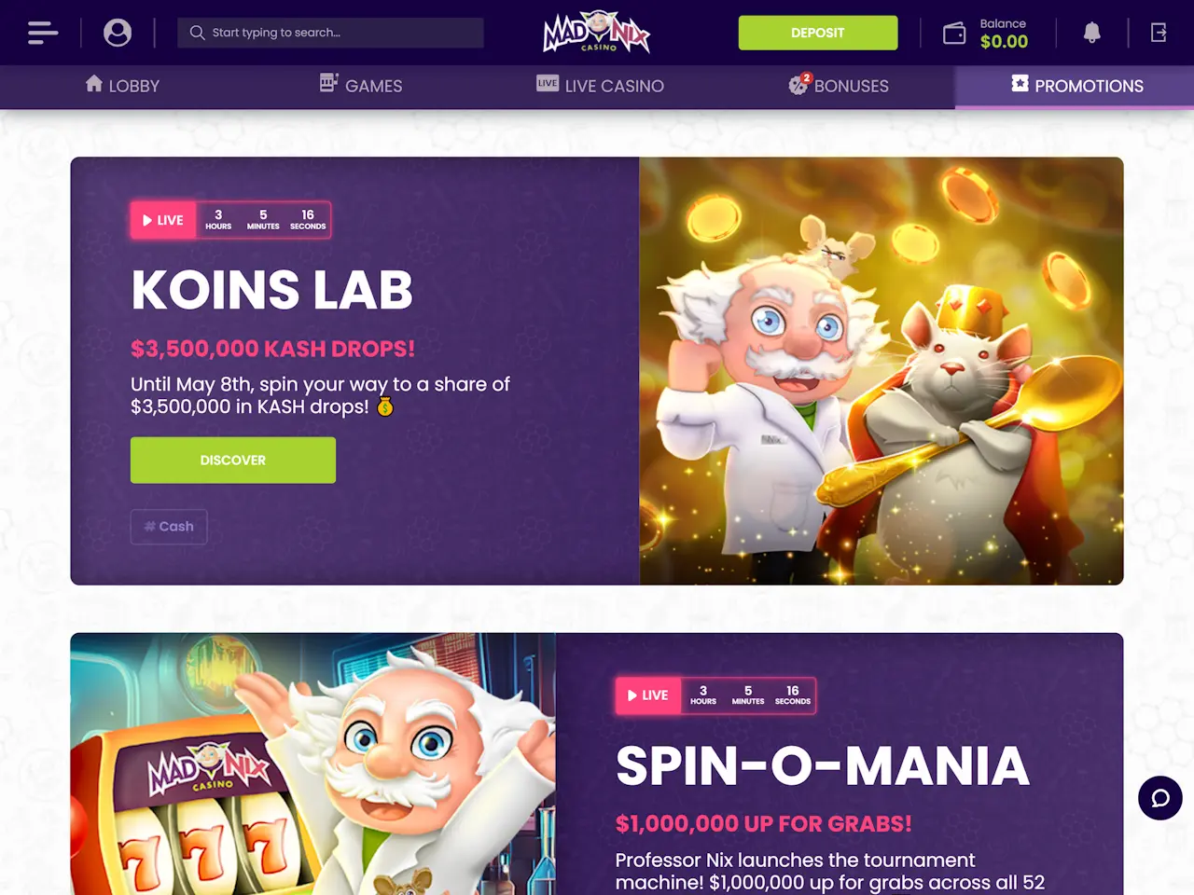Click the search magnifier icon
The height and width of the screenshot is (895, 1194).
point(197,33)
